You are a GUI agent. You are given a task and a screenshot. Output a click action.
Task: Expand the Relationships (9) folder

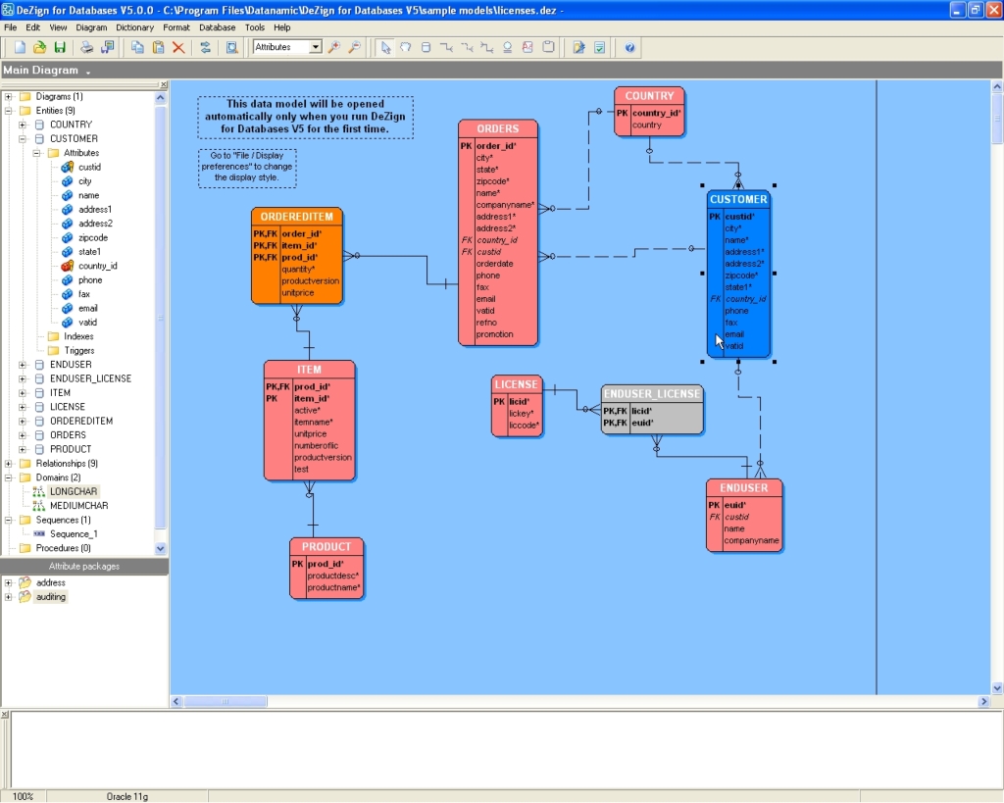click(8, 464)
